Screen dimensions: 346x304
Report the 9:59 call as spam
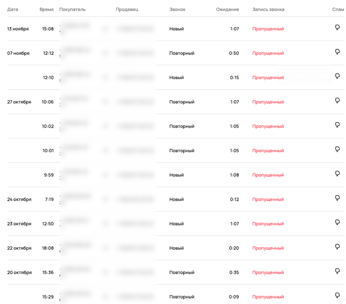[338, 174]
